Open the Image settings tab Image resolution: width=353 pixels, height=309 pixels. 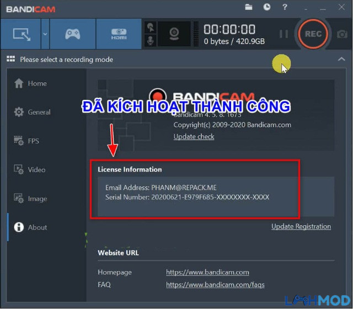click(46, 199)
